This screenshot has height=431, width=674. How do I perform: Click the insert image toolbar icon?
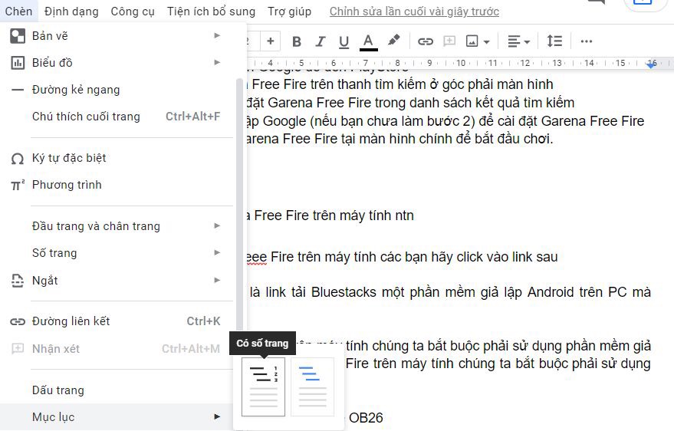(472, 41)
